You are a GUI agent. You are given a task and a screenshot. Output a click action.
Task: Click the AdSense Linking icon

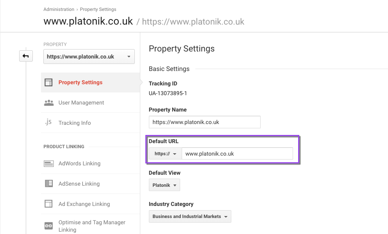pyautogui.click(x=48, y=184)
